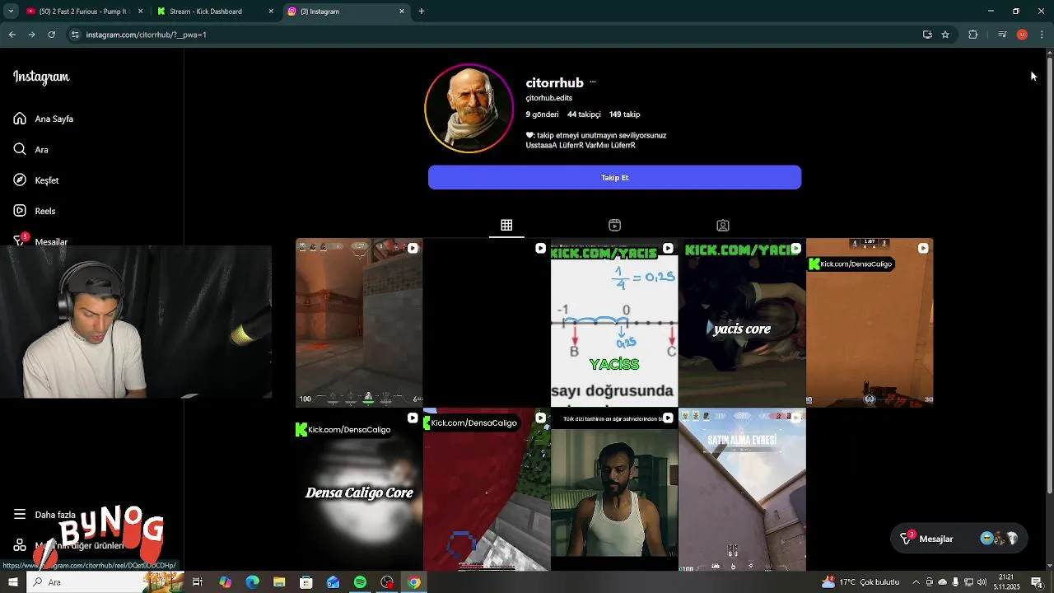Click the Windows taskbar Ara search box
The image size is (1054, 593).
(107, 582)
